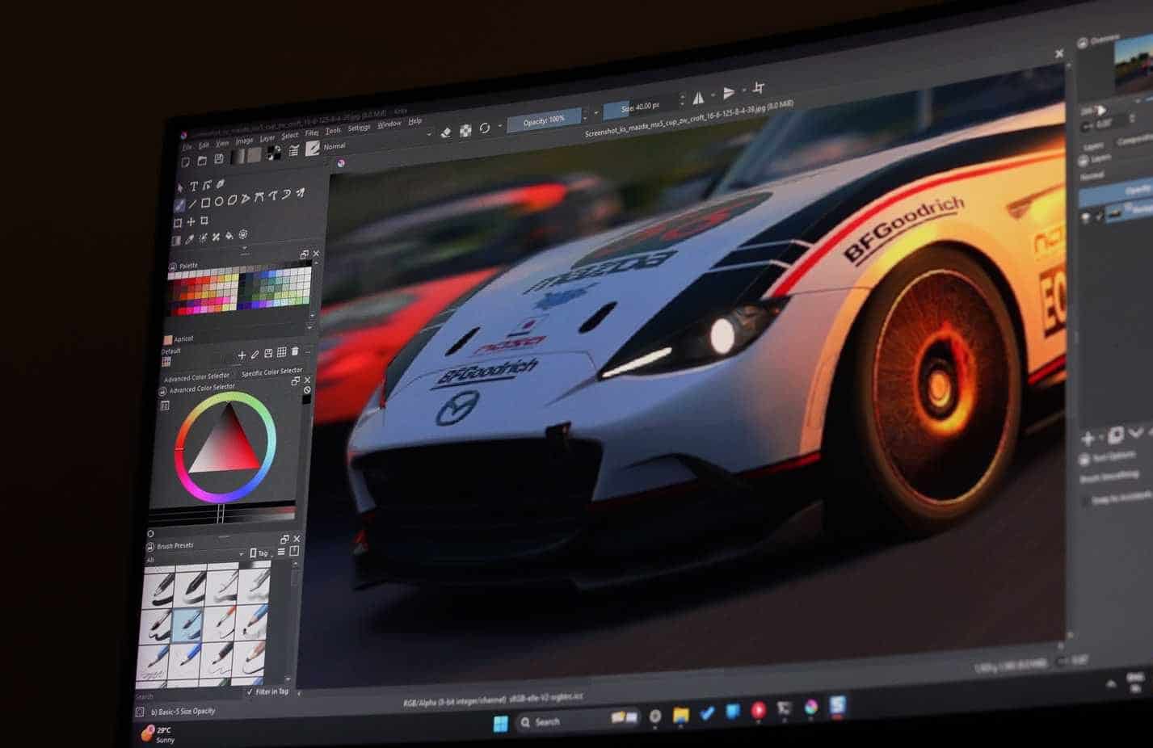Click the wrap around mode icon
This screenshot has width=1153, height=748.
[758, 88]
